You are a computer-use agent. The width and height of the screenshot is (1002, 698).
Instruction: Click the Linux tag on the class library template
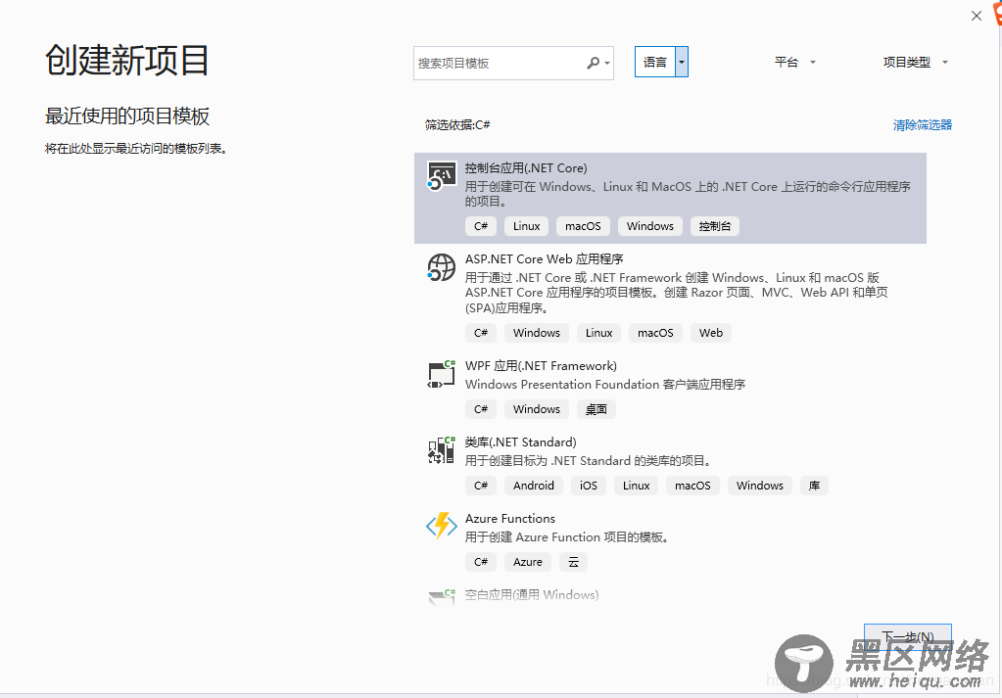636,486
